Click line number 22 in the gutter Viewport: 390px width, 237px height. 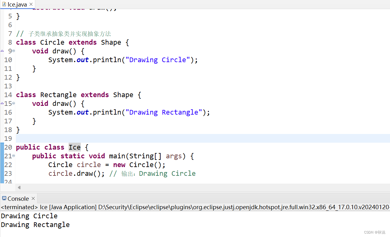pyautogui.click(x=8, y=165)
